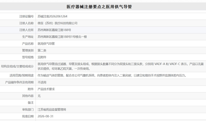206x121 pixels.
Task: Click the 第二类 value
Action: (x=42, y=50)
